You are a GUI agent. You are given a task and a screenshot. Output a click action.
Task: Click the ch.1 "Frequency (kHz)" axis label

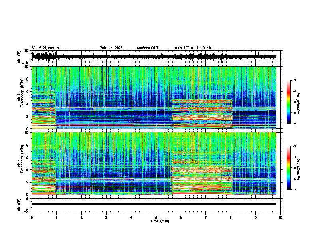(22, 93)
